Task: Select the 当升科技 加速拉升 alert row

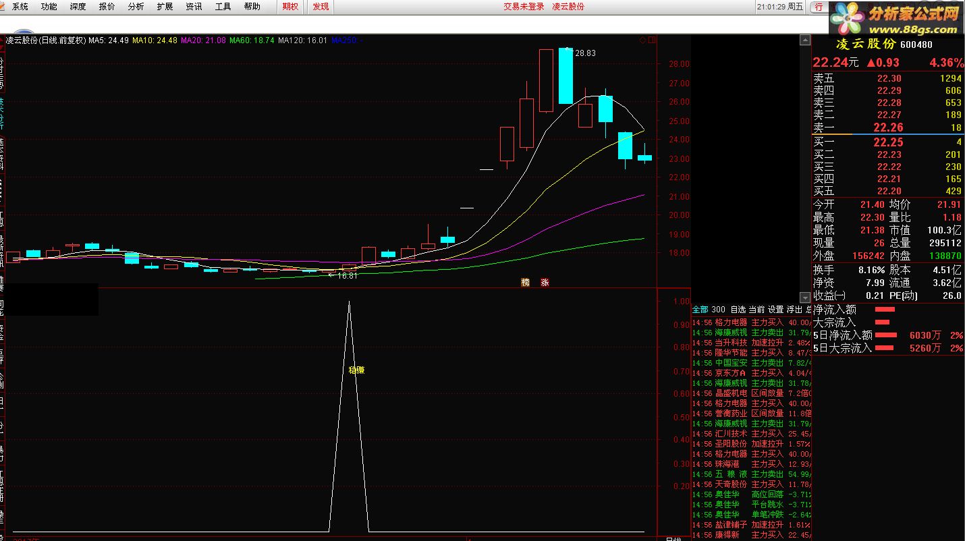Action: click(752, 343)
